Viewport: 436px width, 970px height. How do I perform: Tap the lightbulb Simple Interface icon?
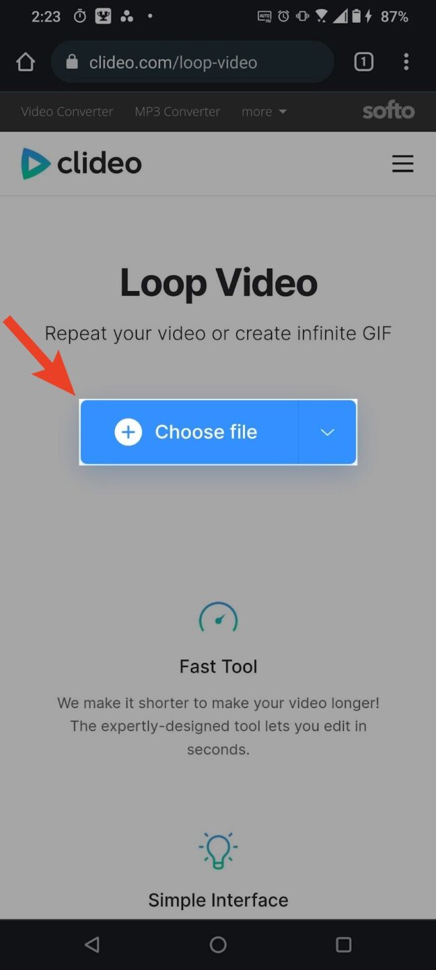[218, 850]
